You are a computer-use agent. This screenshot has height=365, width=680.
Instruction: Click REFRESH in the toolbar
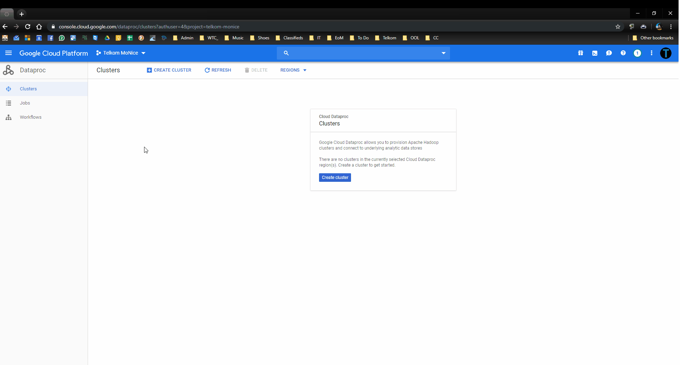coord(218,70)
